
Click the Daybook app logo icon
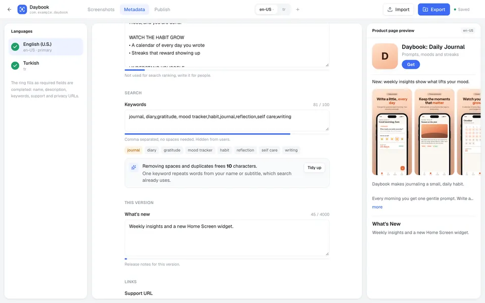click(22, 9)
